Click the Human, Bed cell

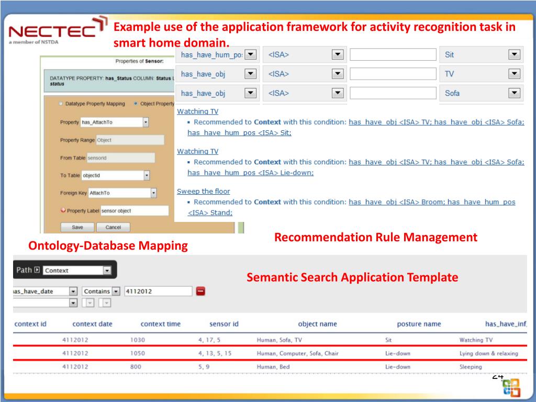click(273, 367)
